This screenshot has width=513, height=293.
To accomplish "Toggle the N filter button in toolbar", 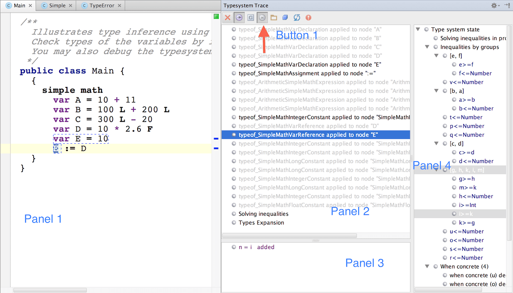I will pos(262,18).
